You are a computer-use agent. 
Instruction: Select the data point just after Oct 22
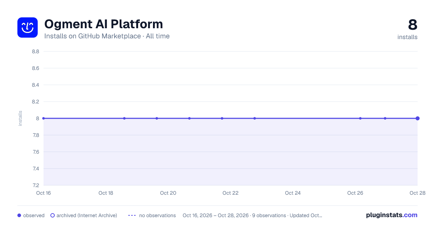pyautogui.click(x=254, y=118)
